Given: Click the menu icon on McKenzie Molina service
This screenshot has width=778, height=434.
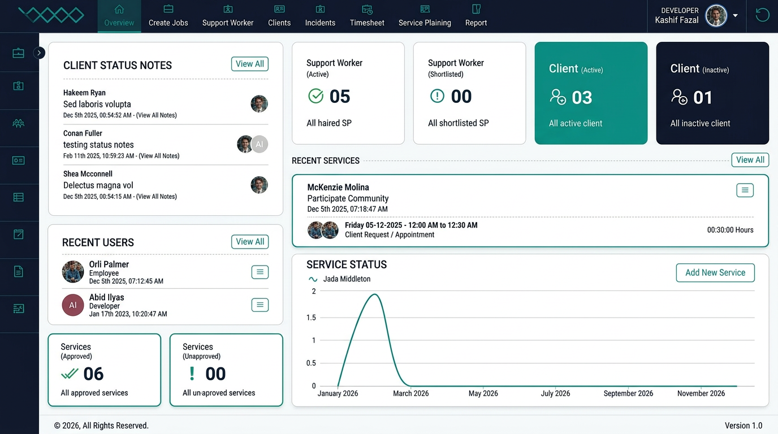Looking at the screenshot, I should [x=745, y=190].
